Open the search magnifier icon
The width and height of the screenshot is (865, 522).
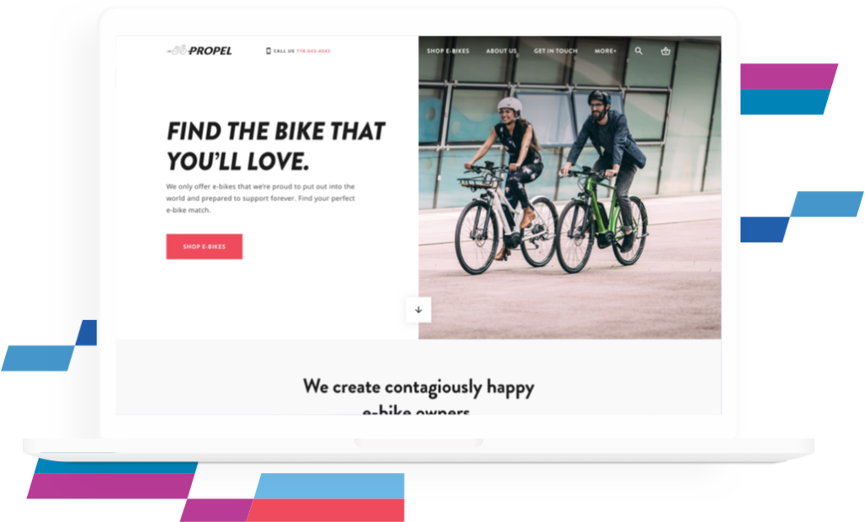pos(639,51)
